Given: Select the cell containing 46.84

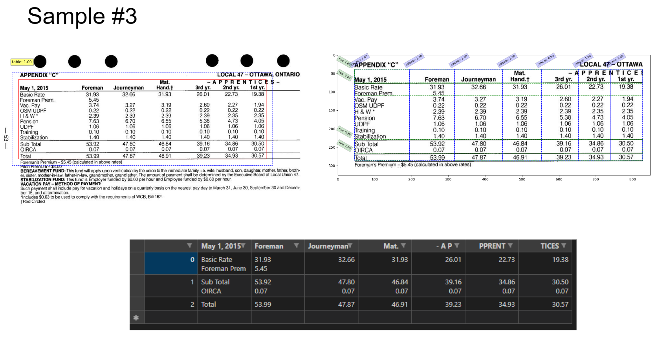Looking at the screenshot, I should (x=385, y=286).
